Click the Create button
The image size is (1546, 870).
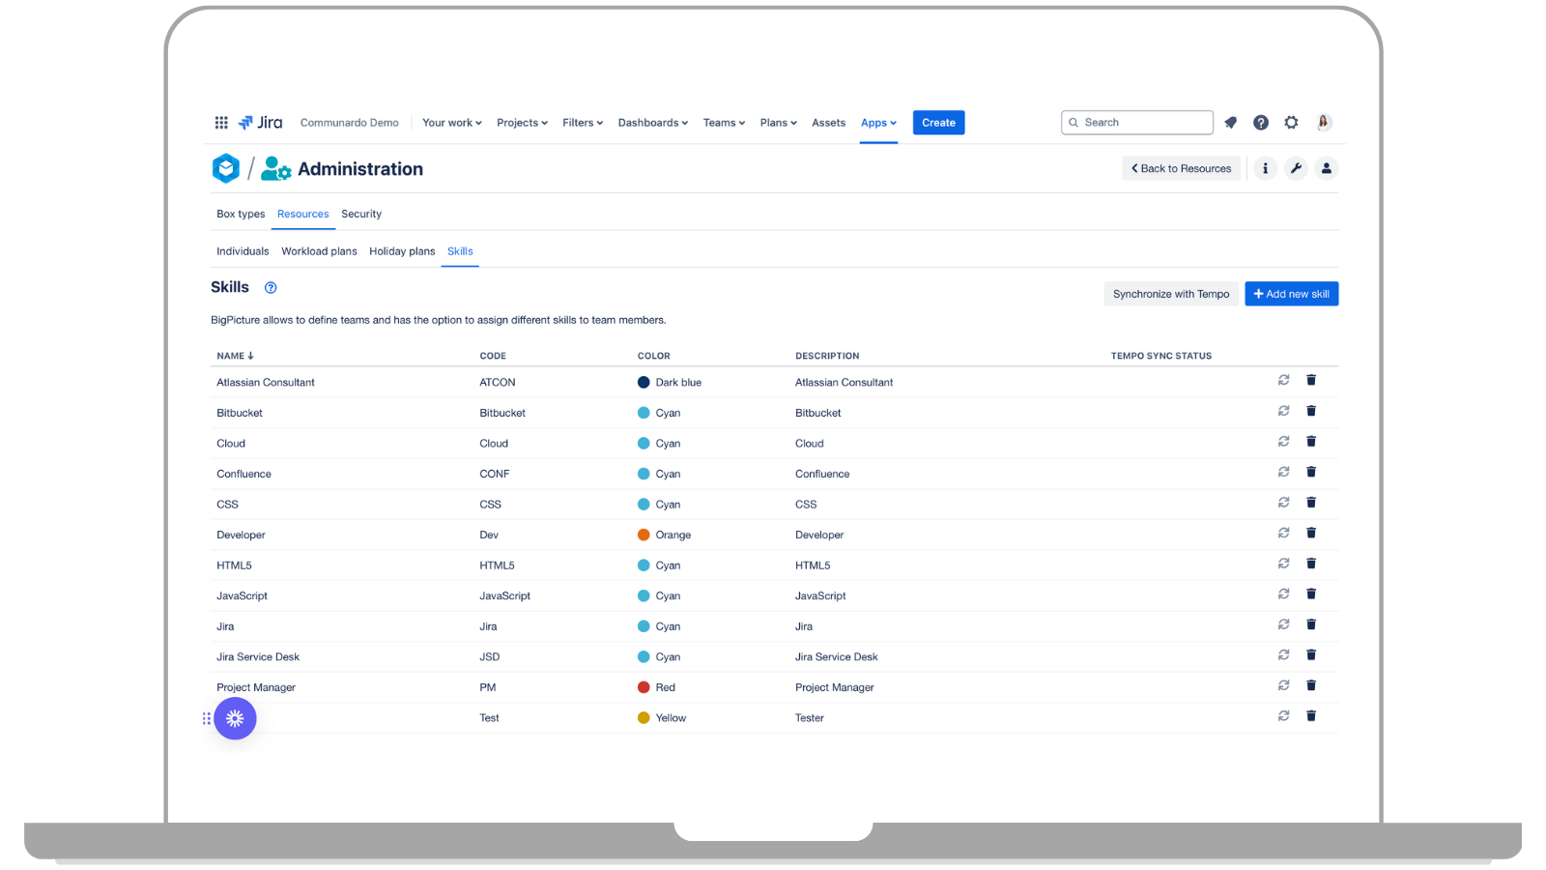click(938, 123)
